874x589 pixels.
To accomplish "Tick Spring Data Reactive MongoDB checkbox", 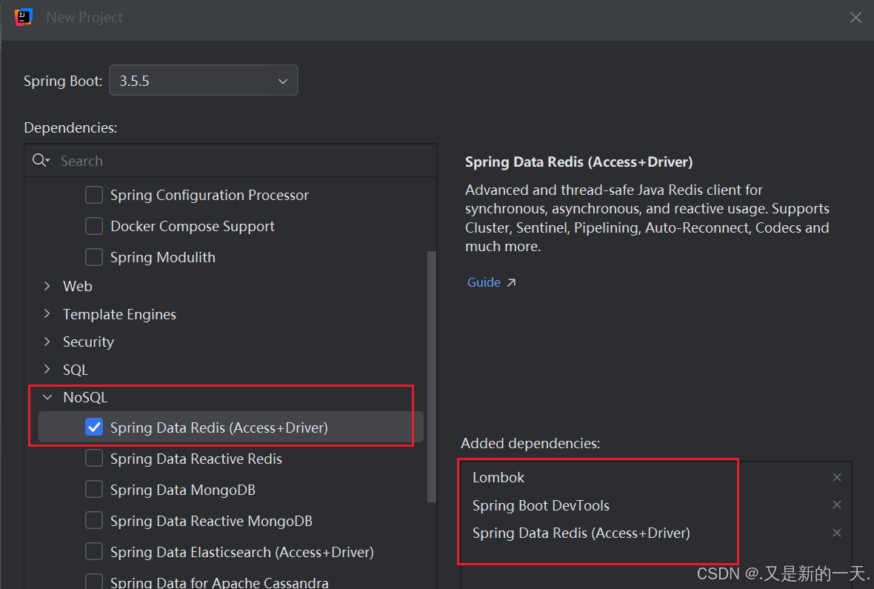I will (x=94, y=520).
